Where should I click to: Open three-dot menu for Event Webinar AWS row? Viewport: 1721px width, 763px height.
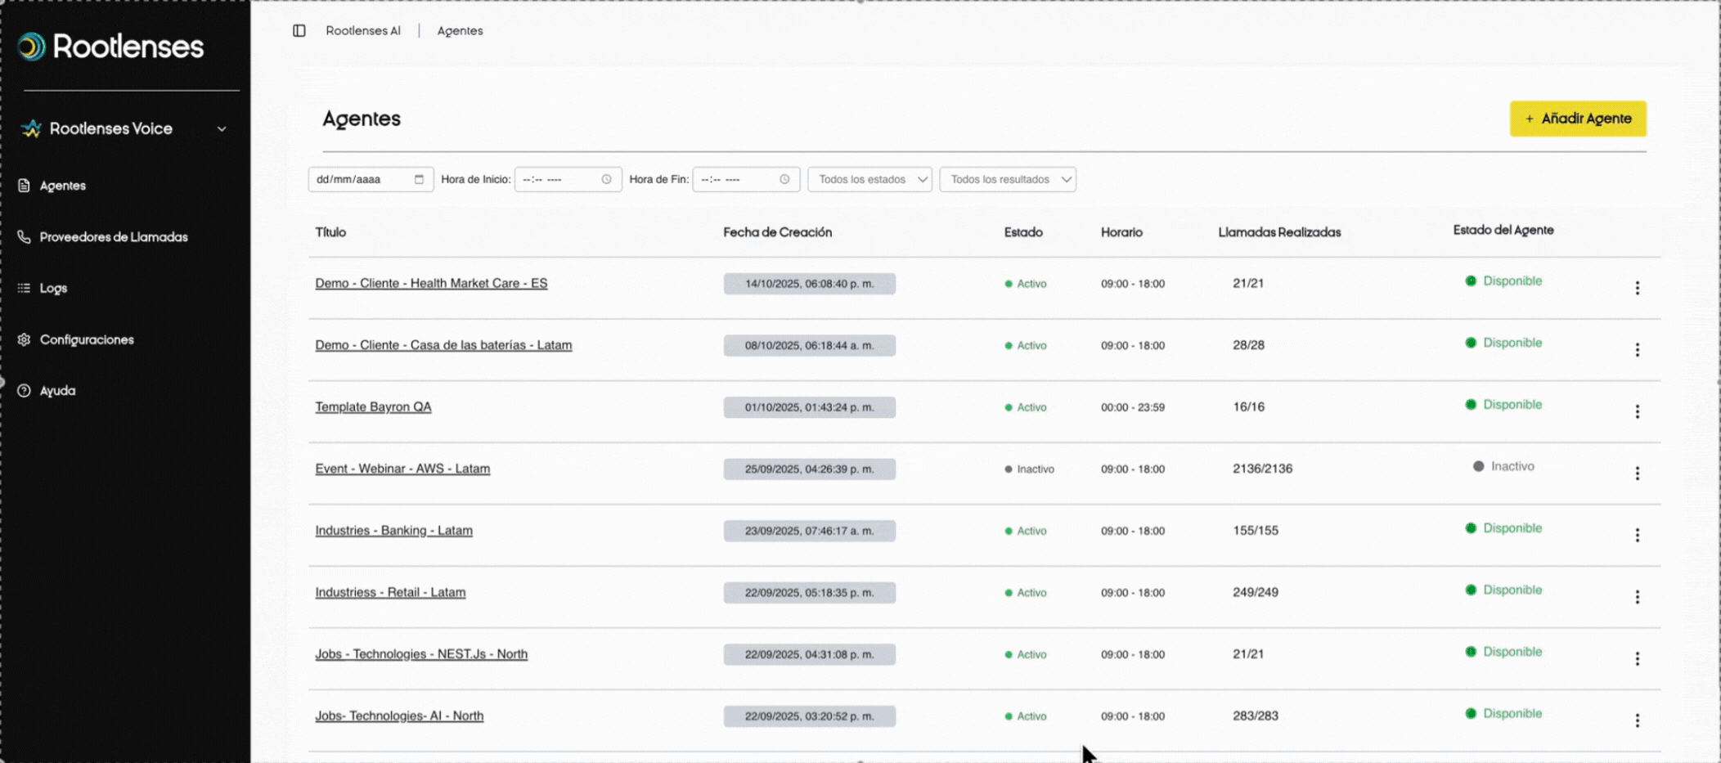pos(1637,474)
